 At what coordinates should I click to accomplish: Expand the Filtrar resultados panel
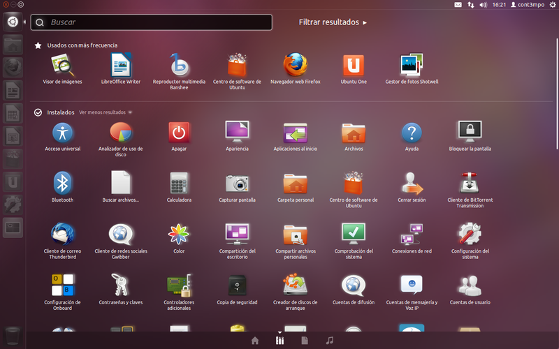click(333, 22)
